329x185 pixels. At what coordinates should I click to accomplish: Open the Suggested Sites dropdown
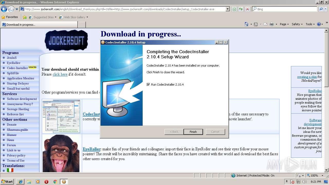pyautogui.click(x=42, y=17)
